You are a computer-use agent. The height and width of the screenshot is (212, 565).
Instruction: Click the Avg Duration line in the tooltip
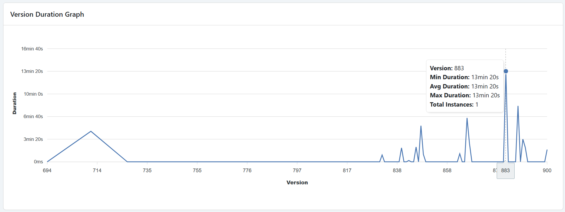(x=464, y=86)
